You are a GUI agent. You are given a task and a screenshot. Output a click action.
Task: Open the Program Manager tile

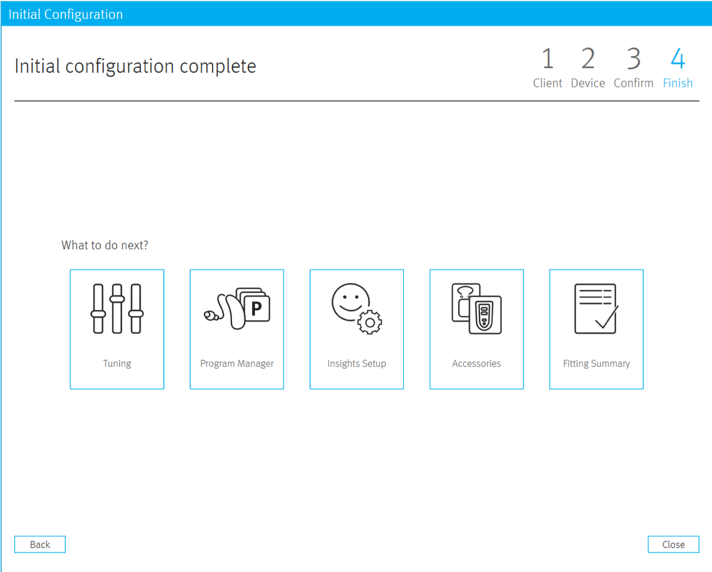(237, 330)
